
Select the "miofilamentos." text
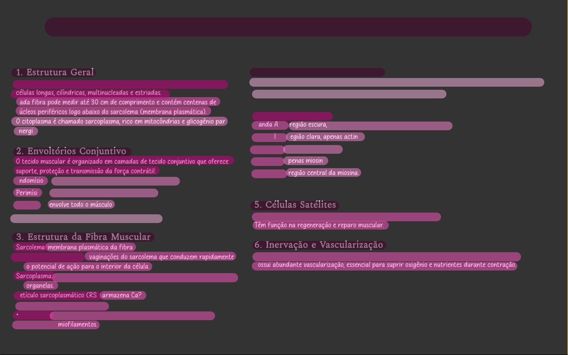tap(78, 325)
